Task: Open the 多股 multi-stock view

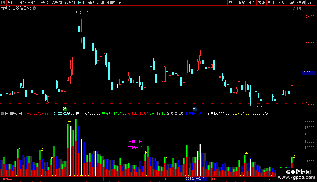Action: coord(252,3)
